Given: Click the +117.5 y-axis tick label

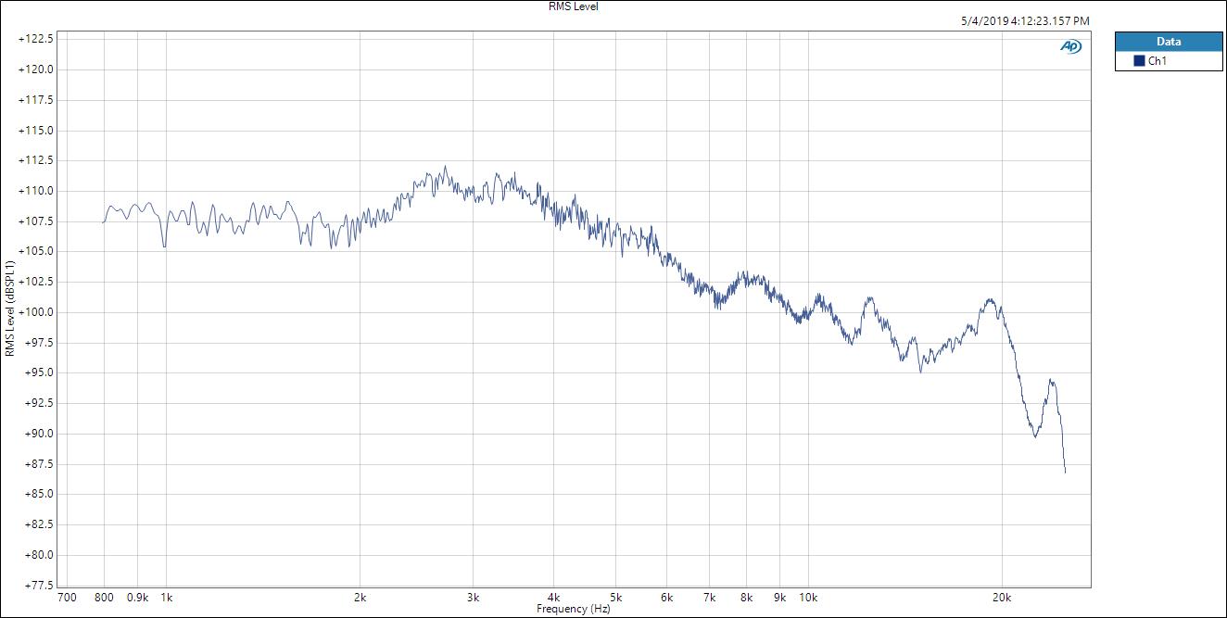Looking at the screenshot, I should pyautogui.click(x=36, y=100).
